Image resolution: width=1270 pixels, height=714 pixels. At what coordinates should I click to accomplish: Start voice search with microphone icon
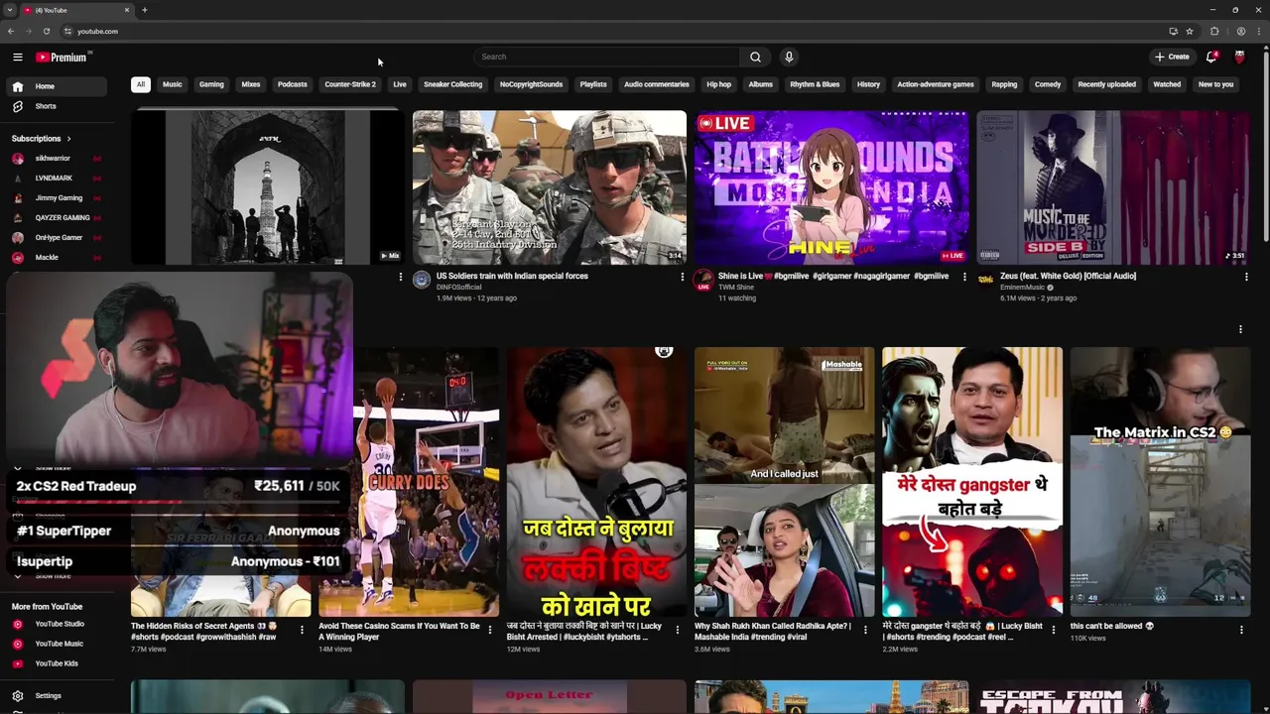789,58
